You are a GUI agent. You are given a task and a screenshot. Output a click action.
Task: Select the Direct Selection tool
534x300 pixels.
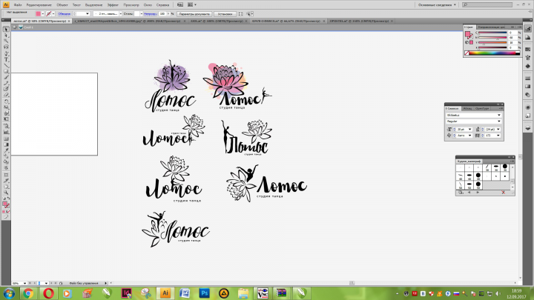tap(6, 36)
